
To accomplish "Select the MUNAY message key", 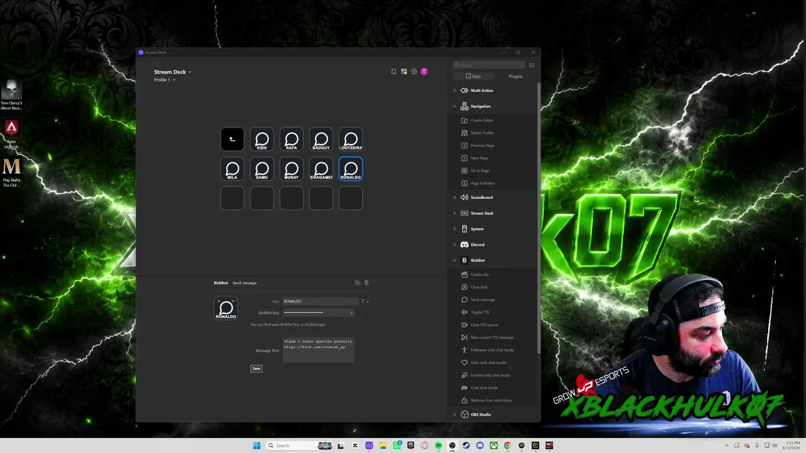I will coord(292,169).
